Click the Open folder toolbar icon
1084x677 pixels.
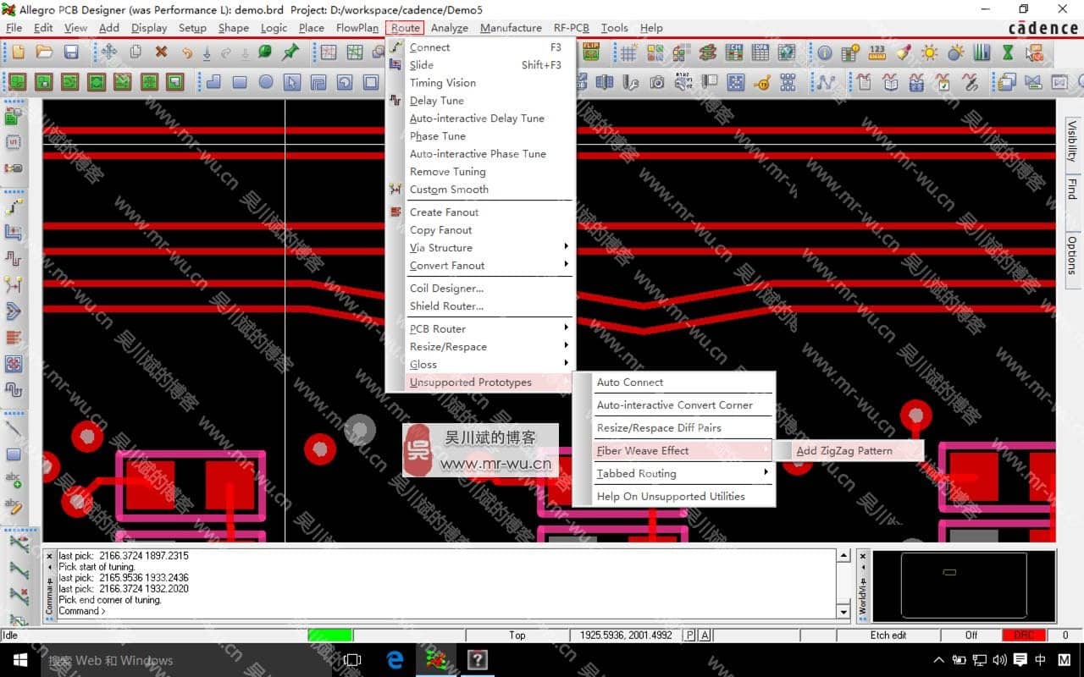(45, 52)
